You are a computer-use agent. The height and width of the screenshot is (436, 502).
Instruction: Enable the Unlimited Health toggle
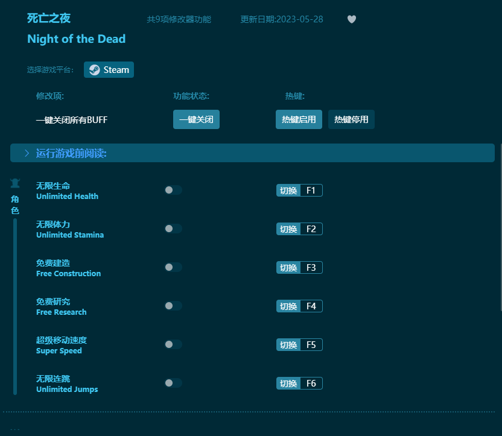173,190
